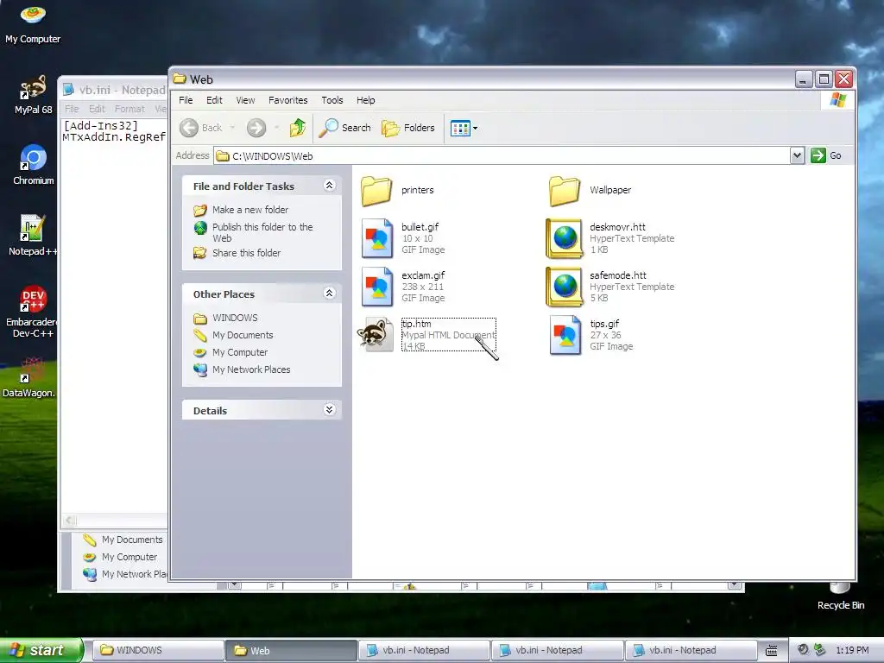
Task: Open the Back history dropdown arrow
Action: [x=232, y=128]
